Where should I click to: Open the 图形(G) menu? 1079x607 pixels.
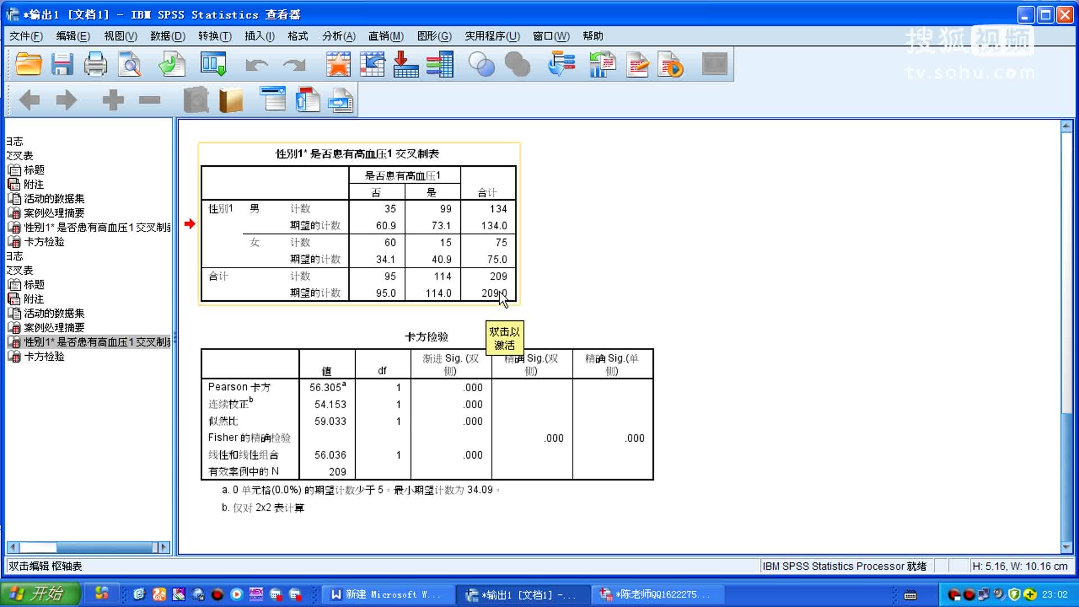coord(434,36)
